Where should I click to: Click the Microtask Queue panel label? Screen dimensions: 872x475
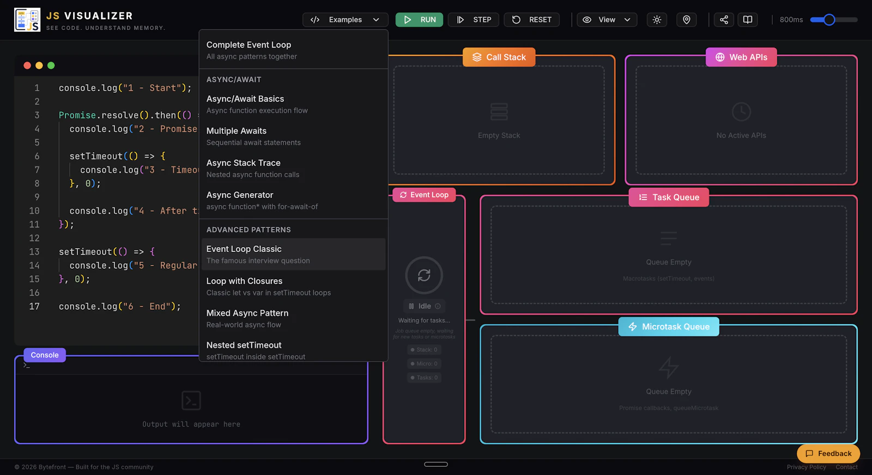pos(669,327)
